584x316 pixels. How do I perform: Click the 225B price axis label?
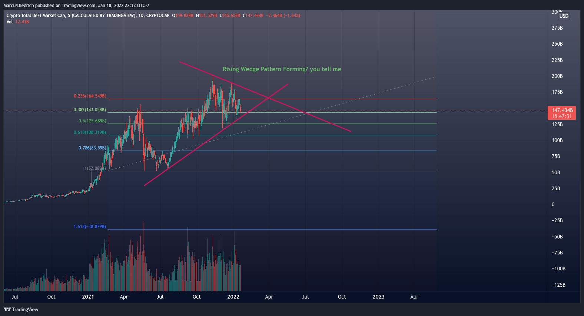[557, 60]
